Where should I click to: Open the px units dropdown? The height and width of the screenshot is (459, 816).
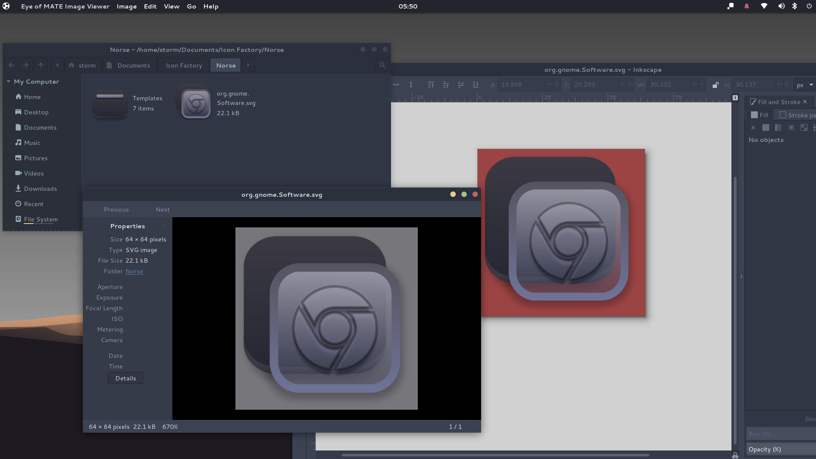pyautogui.click(x=805, y=85)
